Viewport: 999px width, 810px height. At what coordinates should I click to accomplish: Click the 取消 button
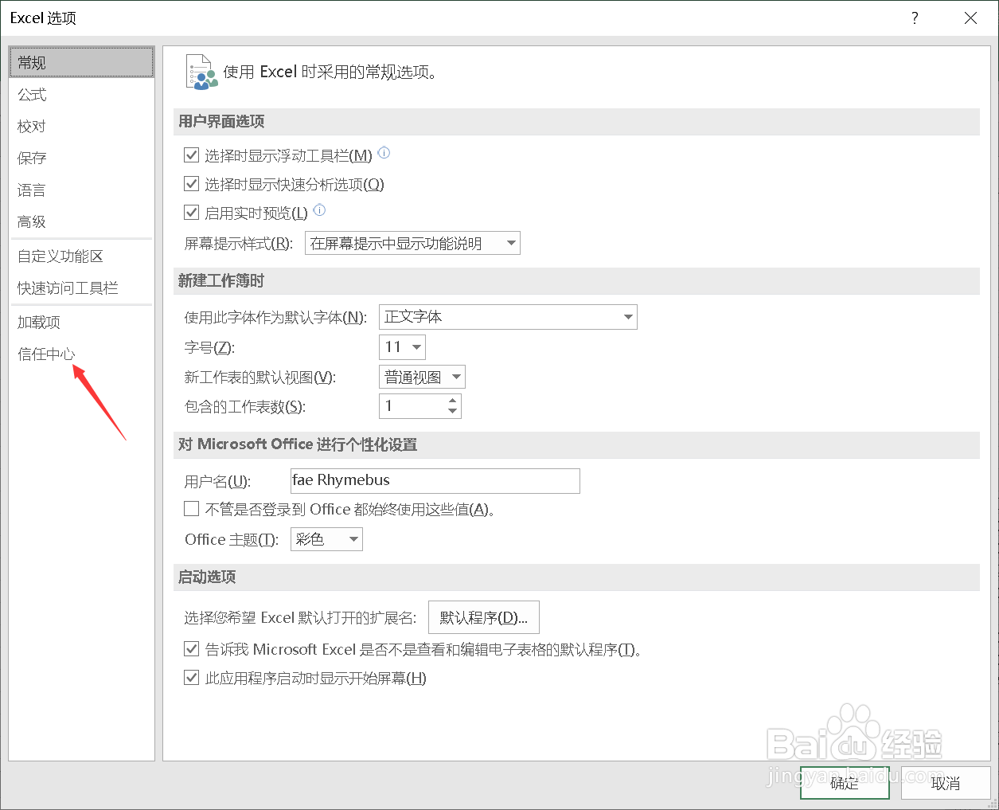tap(946, 783)
